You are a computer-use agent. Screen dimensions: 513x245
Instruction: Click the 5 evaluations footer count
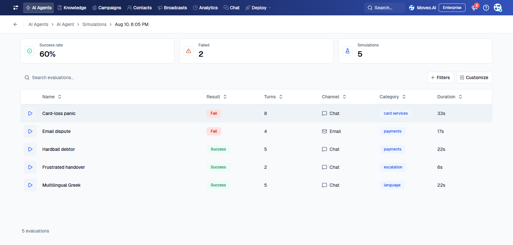[36, 231]
